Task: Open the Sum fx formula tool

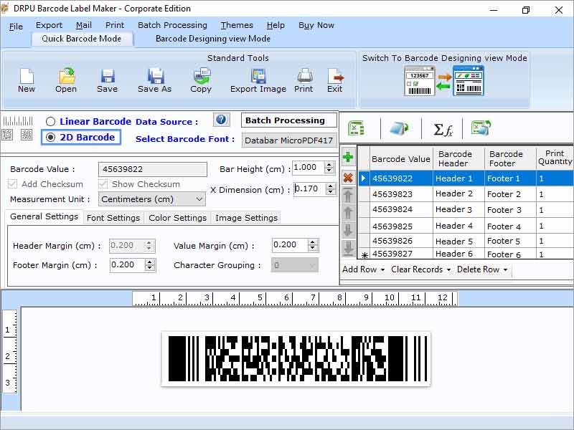Action: [x=441, y=128]
